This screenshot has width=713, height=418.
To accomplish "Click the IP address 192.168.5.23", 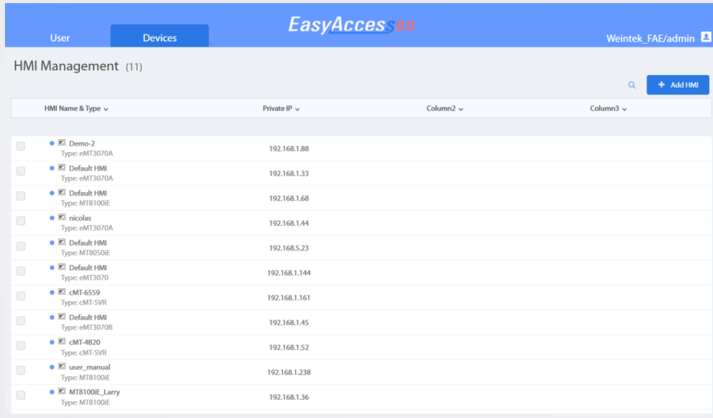I will [289, 248].
